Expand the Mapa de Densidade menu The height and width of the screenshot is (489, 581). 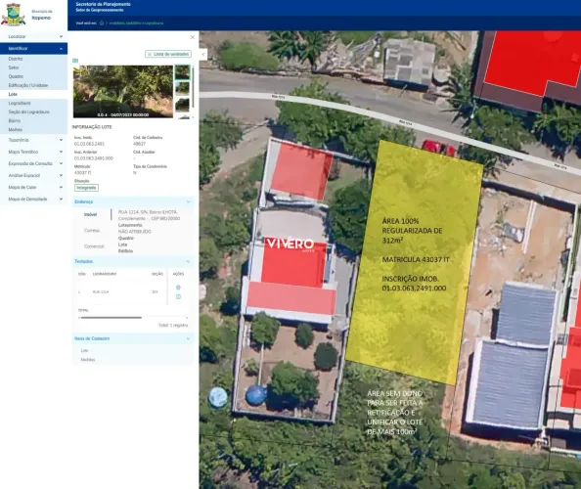pyautogui.click(x=33, y=200)
